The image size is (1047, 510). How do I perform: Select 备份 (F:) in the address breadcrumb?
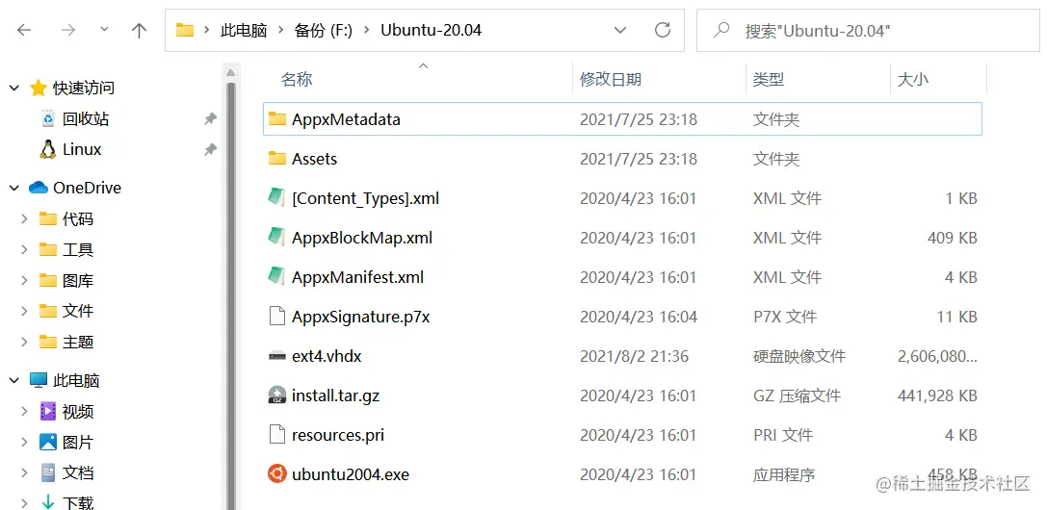pyautogui.click(x=324, y=30)
